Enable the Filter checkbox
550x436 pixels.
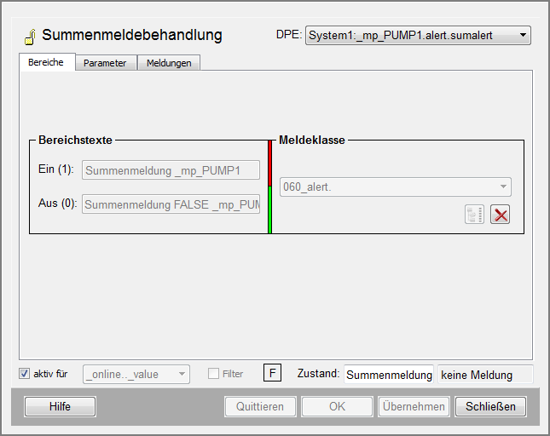click(x=213, y=374)
